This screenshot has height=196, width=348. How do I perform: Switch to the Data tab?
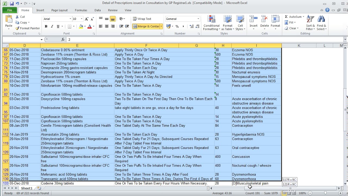coord(98,10)
